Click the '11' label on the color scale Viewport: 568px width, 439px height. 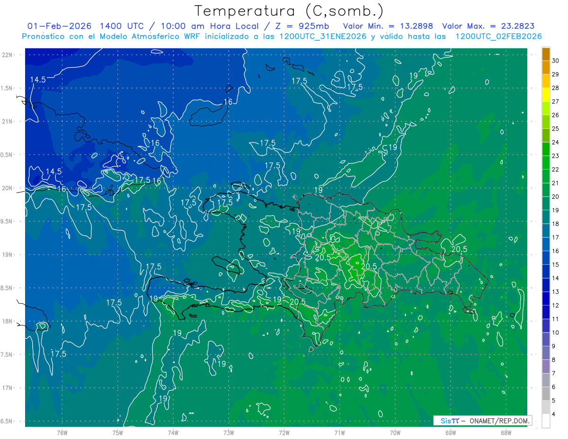(556, 319)
